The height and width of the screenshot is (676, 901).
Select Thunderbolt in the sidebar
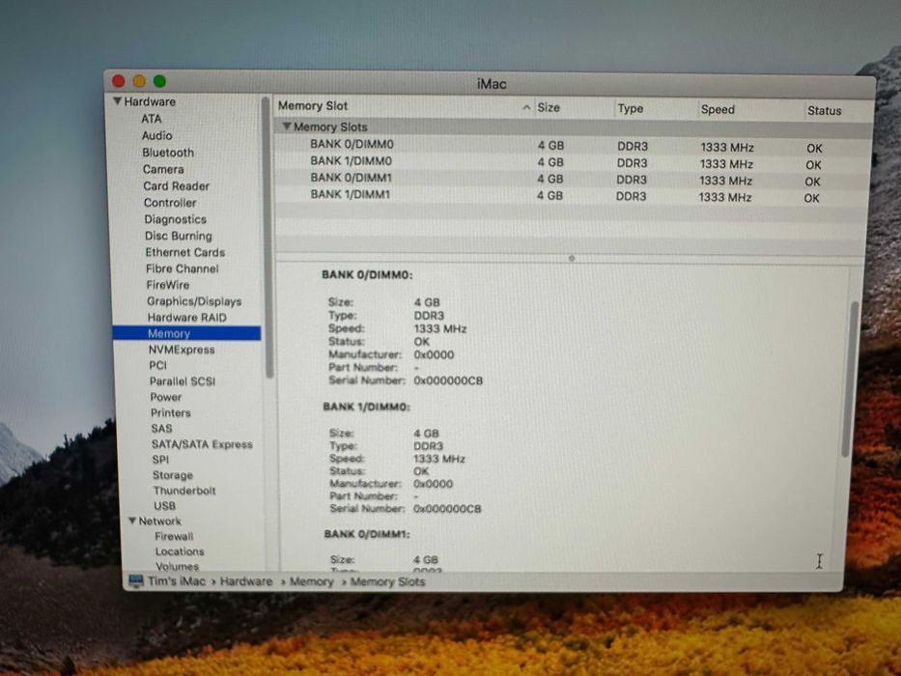click(184, 491)
